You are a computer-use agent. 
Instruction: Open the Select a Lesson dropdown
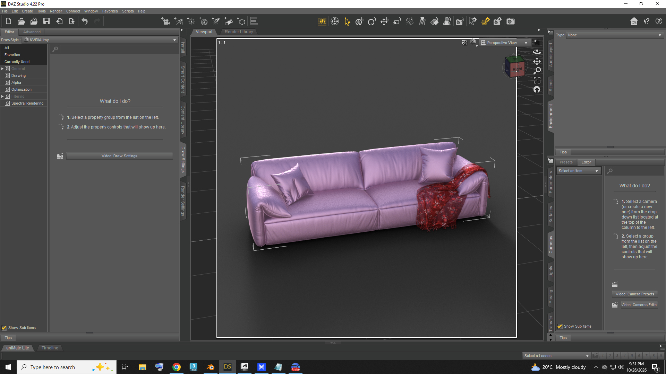tap(556, 356)
